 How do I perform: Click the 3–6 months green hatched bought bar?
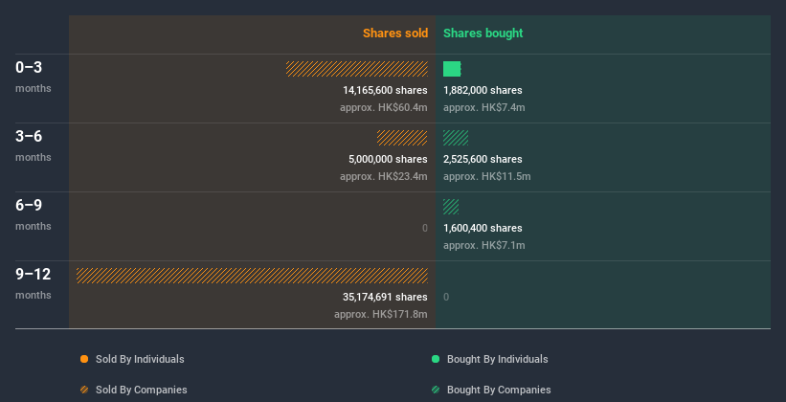(x=456, y=138)
